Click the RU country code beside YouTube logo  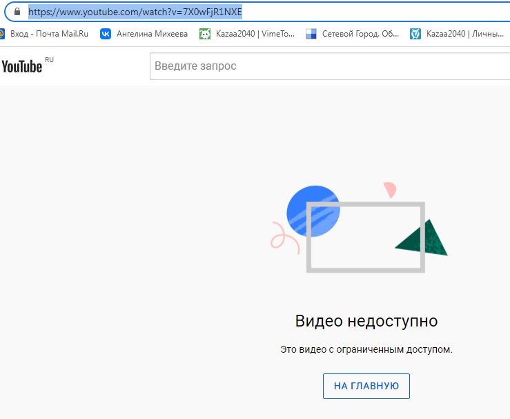tap(49, 60)
